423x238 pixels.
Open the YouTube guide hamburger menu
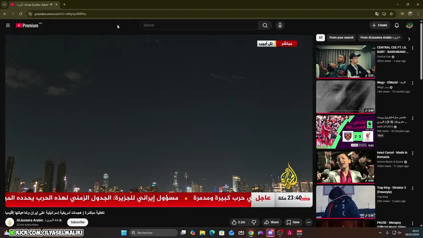(x=8, y=25)
